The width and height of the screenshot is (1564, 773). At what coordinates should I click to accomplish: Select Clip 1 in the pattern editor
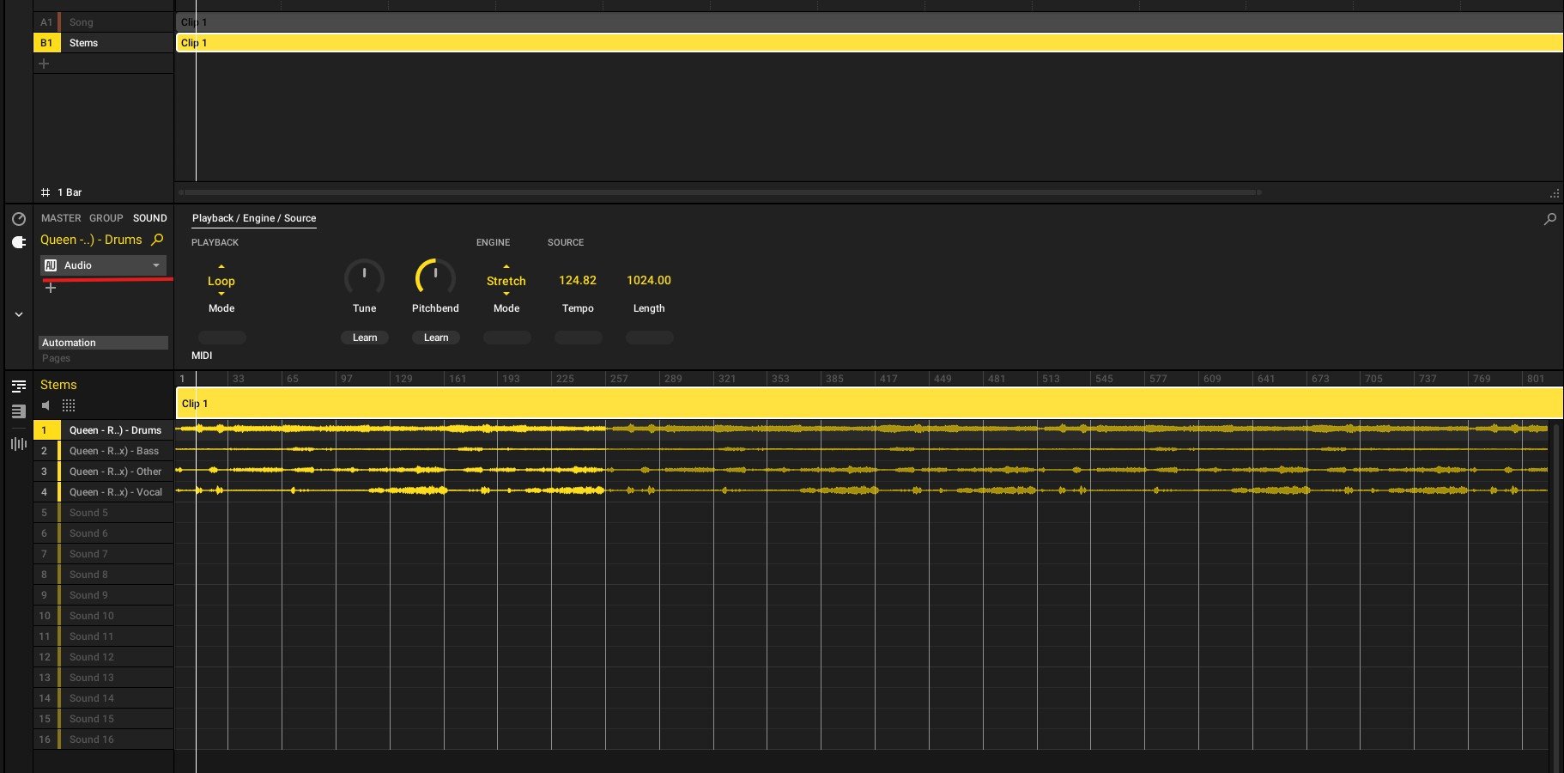[x=869, y=404]
